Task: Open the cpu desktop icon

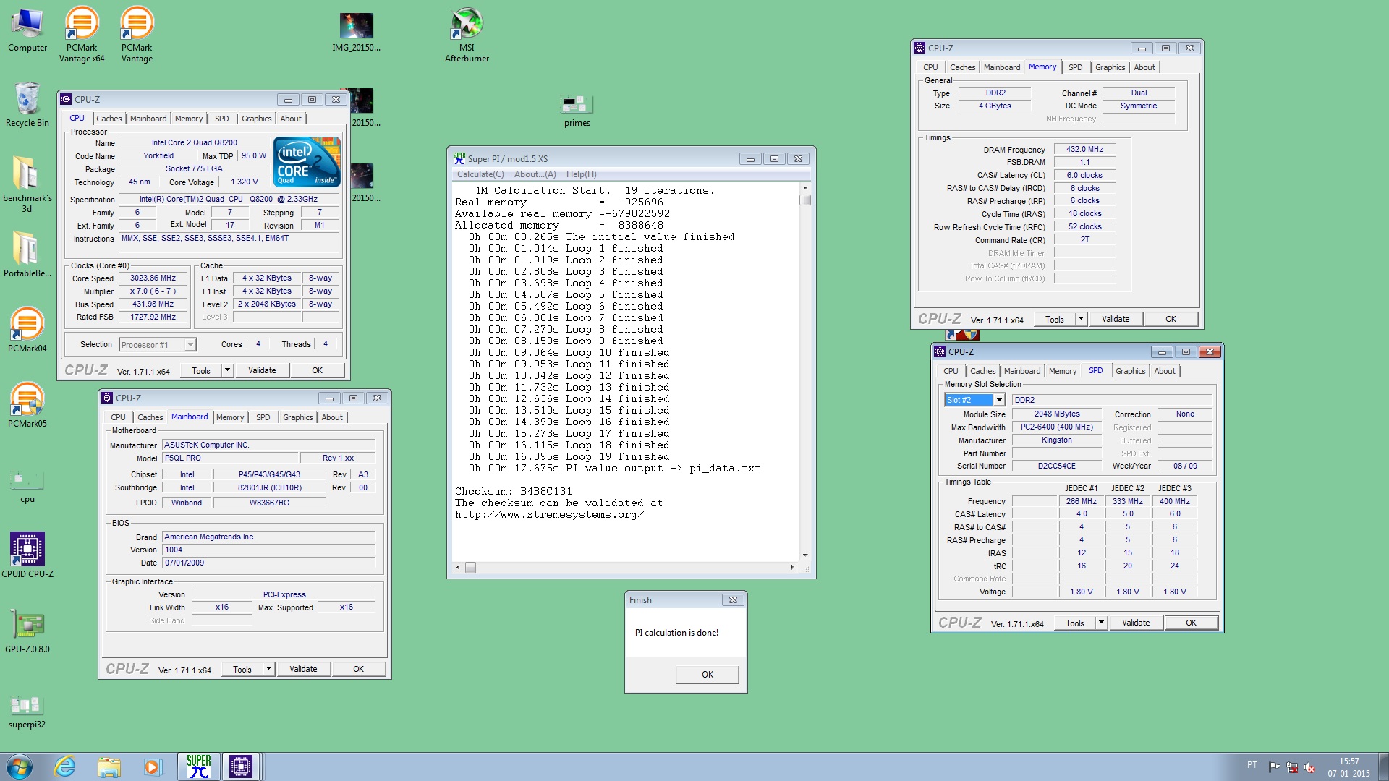Action: (x=27, y=485)
